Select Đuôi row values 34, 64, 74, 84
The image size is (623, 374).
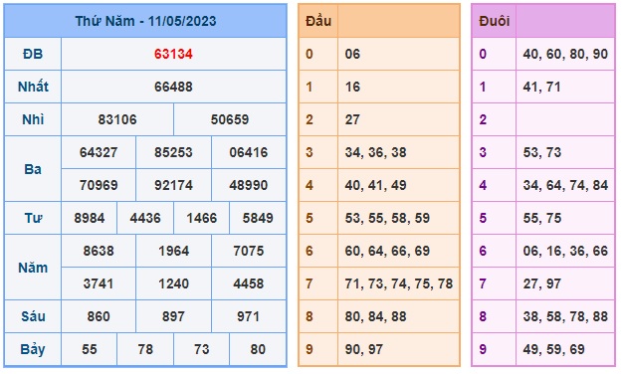coord(565,185)
